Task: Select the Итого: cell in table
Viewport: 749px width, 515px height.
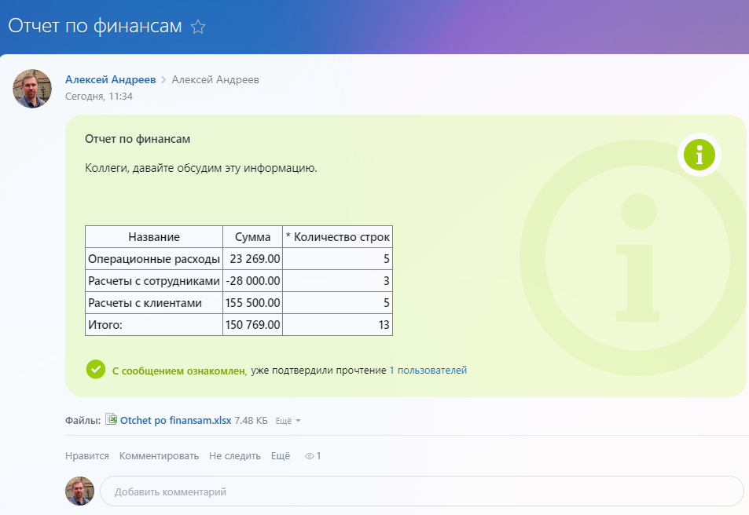Action: click(x=153, y=324)
